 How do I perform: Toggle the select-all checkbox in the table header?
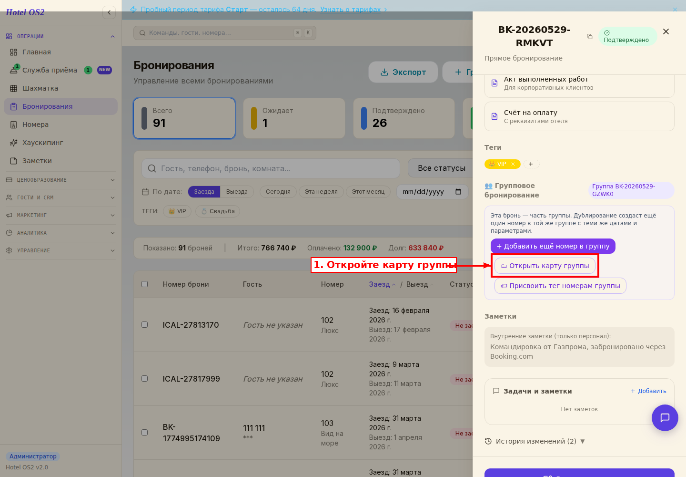(145, 284)
